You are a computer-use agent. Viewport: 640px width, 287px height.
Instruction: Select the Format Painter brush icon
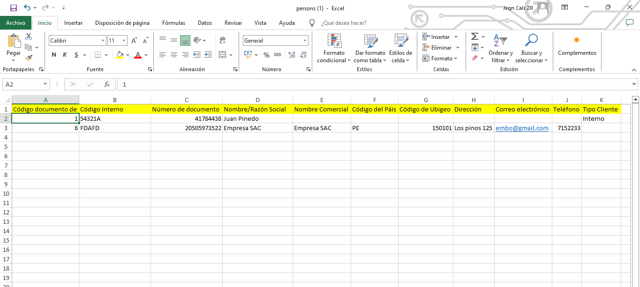[x=29, y=58]
